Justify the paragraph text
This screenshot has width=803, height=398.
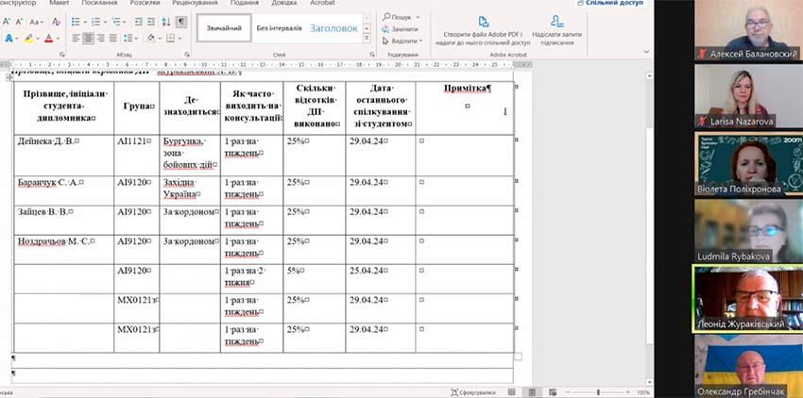(x=112, y=38)
